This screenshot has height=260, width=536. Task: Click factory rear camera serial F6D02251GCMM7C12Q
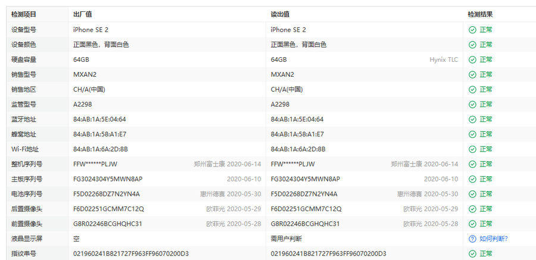109,209
